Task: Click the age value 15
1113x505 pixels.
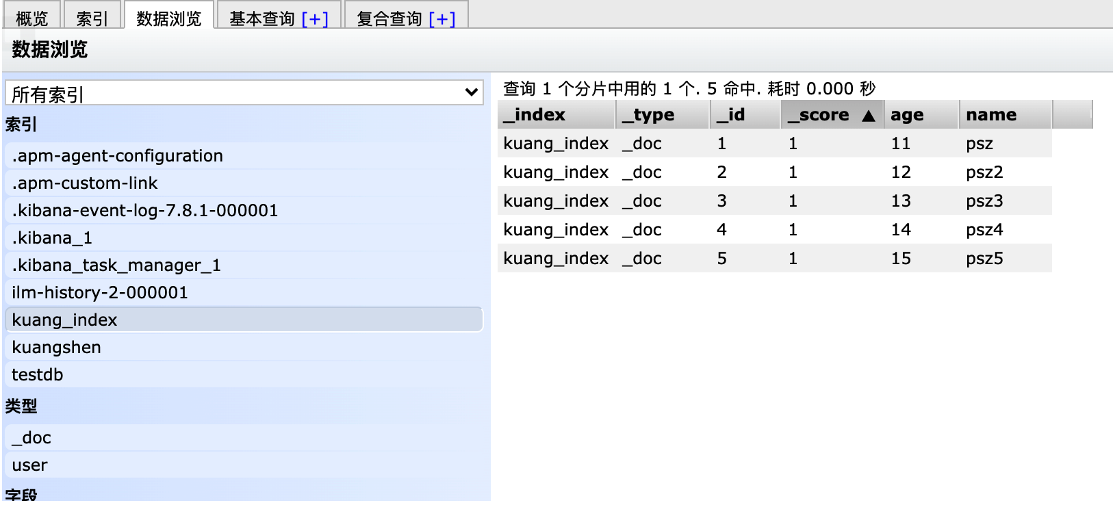Action: pos(901,259)
